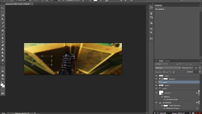The width and height of the screenshot is (202, 114).
Task: Select the Clone Stamp tool
Action: [3, 38]
